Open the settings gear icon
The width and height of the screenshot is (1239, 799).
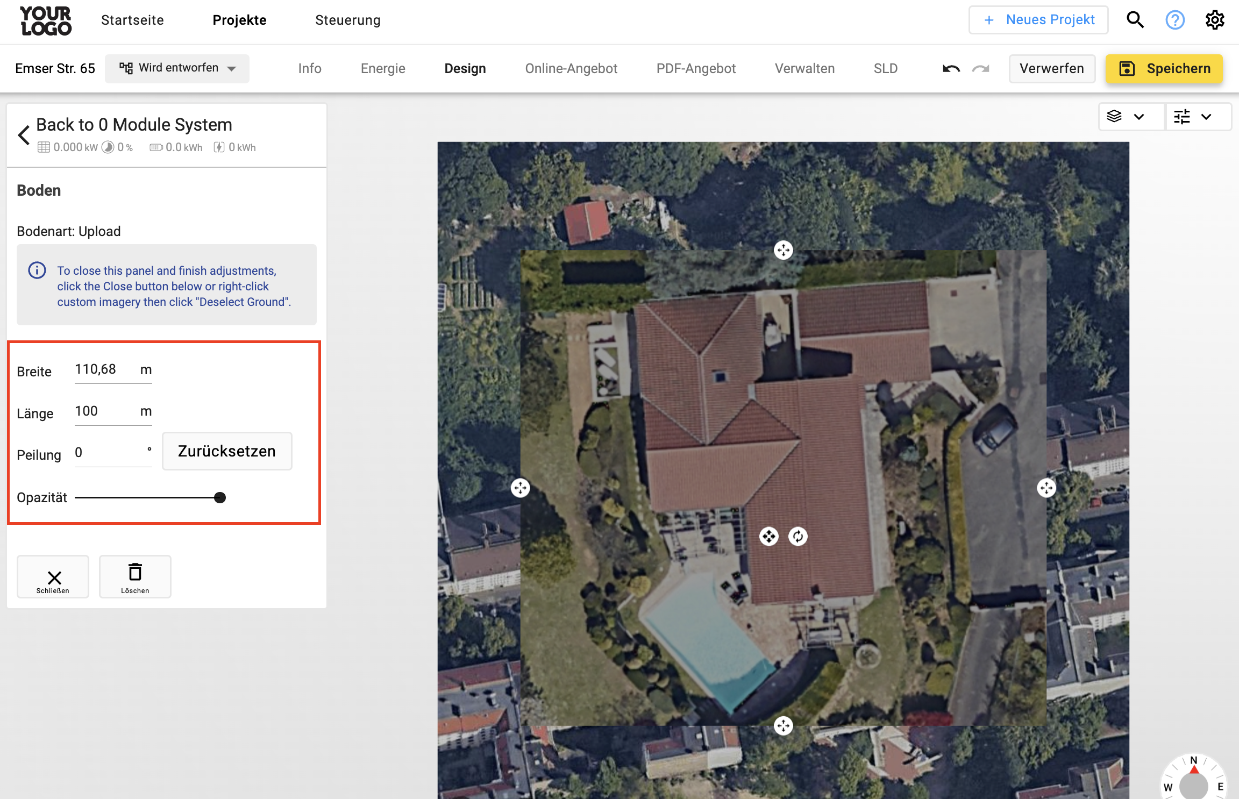coord(1215,20)
